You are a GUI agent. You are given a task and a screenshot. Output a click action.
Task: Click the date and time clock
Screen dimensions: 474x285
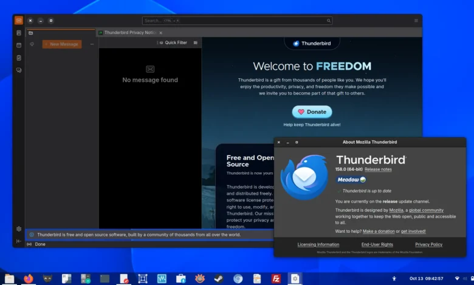(426, 278)
